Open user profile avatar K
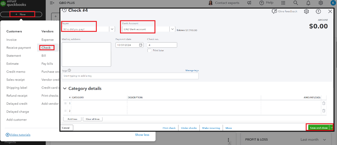The image size is (337, 145). [333, 3]
